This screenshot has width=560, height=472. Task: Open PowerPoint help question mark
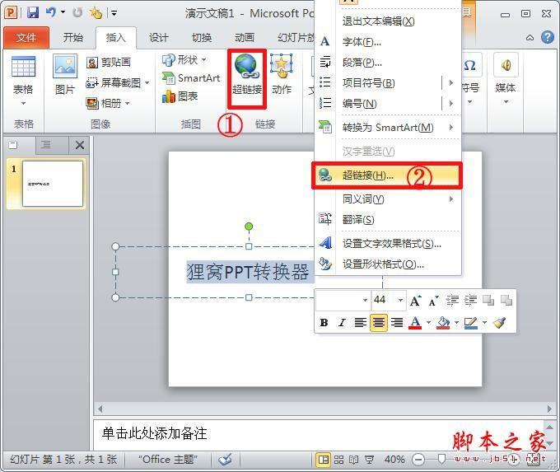click(548, 37)
